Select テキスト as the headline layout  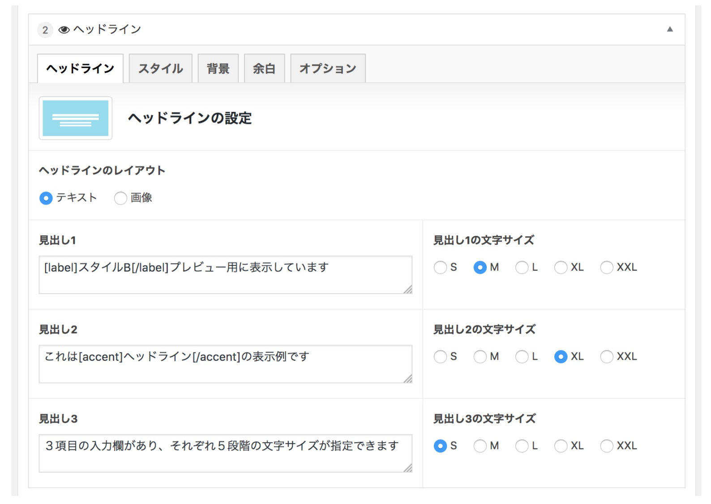click(46, 198)
